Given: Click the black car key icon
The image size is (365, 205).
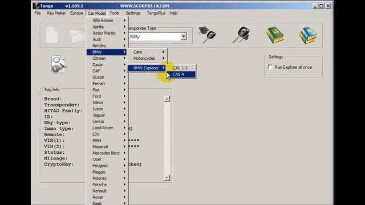Looking at the screenshot, I should coord(241,35).
